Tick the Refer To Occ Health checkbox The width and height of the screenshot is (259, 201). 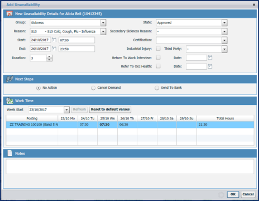coord(158,66)
